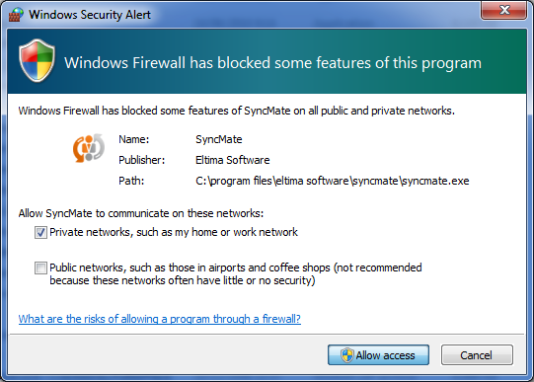Click the Publisher: label
534x382 pixels.
pos(142,160)
